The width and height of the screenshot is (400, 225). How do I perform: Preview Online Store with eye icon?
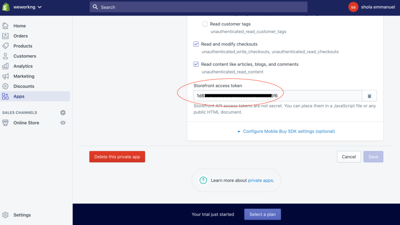tap(63, 123)
